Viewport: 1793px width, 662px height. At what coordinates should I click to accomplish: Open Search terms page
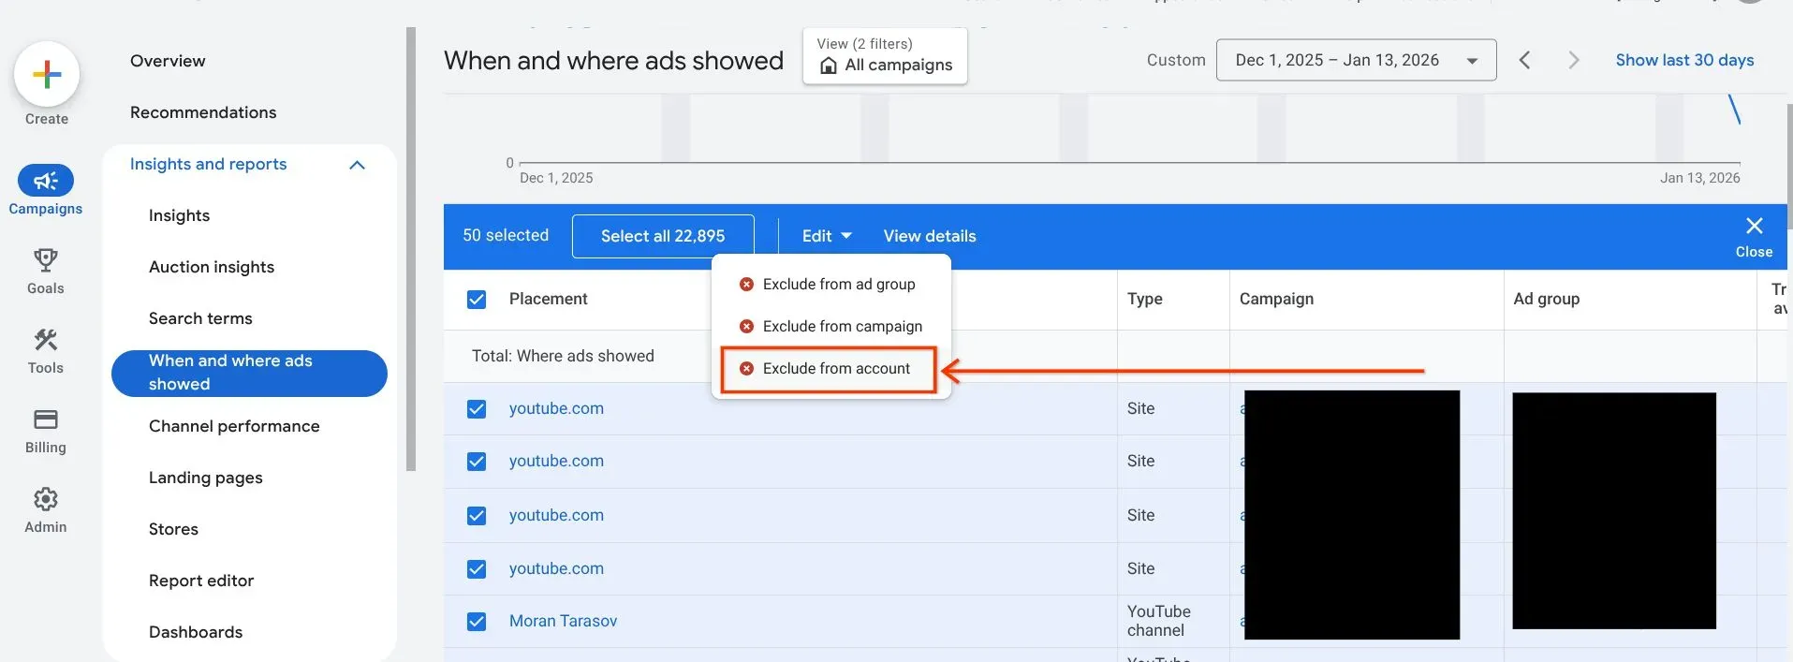tap(200, 318)
